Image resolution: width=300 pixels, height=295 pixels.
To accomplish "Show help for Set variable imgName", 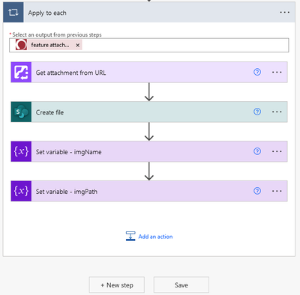I will coord(257,151).
